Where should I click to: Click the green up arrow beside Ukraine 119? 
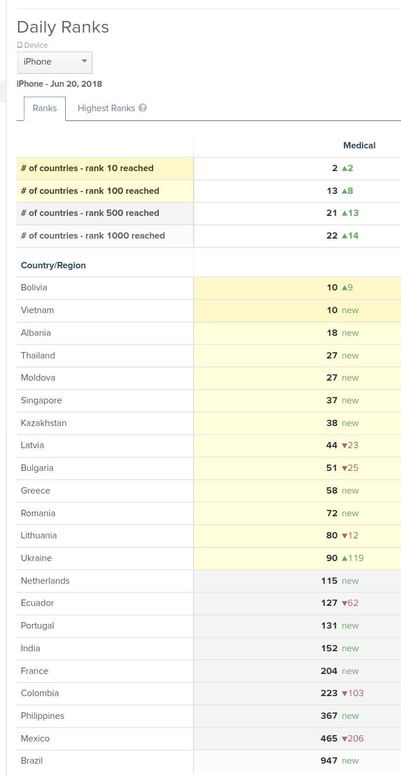(345, 558)
